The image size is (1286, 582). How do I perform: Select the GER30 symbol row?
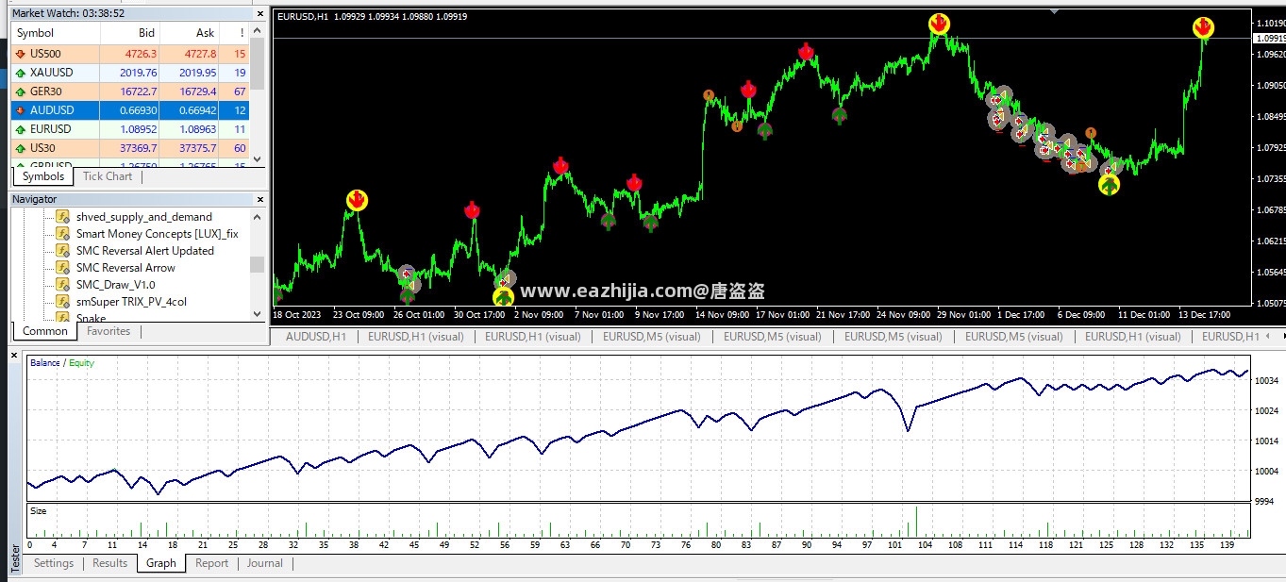(130, 91)
